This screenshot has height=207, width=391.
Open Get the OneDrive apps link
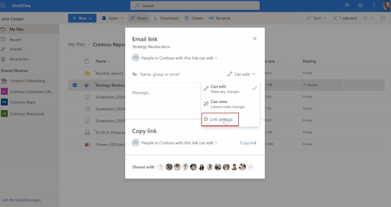21,200
